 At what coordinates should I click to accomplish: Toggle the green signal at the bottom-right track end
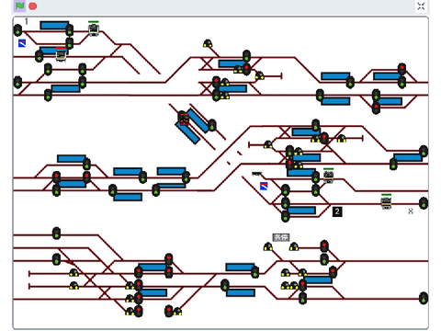(x=424, y=298)
